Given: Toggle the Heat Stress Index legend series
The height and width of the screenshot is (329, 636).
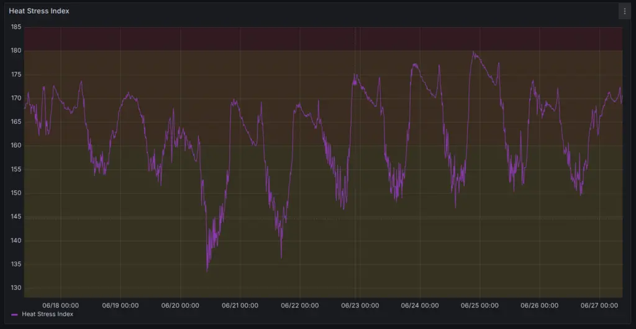Looking at the screenshot, I should click(47, 314).
